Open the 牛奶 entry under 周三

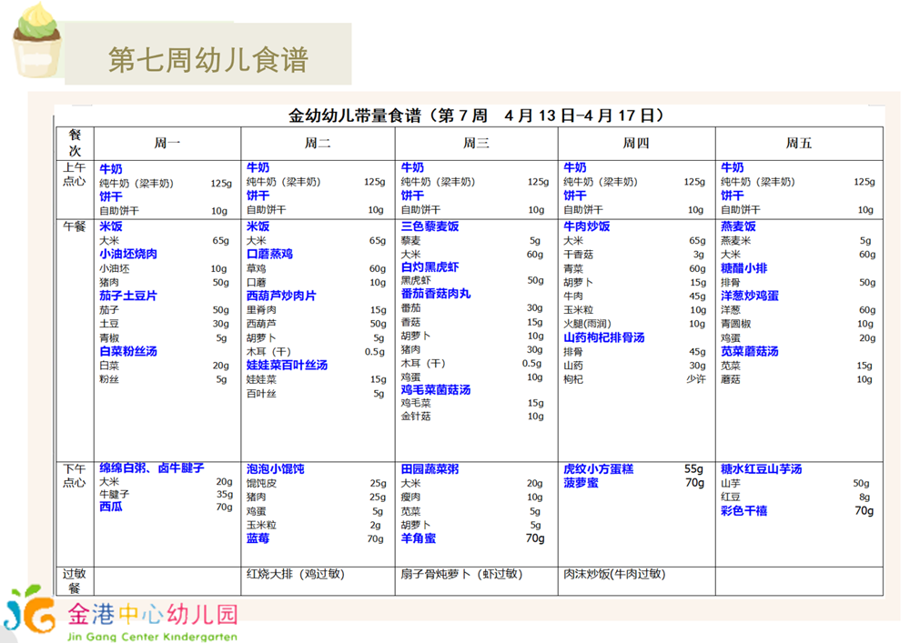coord(413,167)
